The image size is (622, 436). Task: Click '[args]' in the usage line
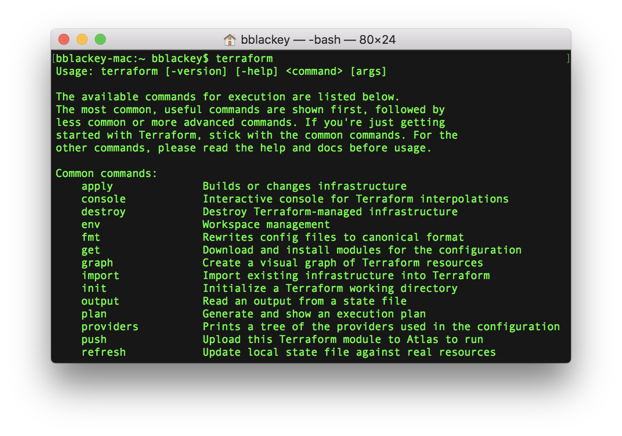click(368, 71)
